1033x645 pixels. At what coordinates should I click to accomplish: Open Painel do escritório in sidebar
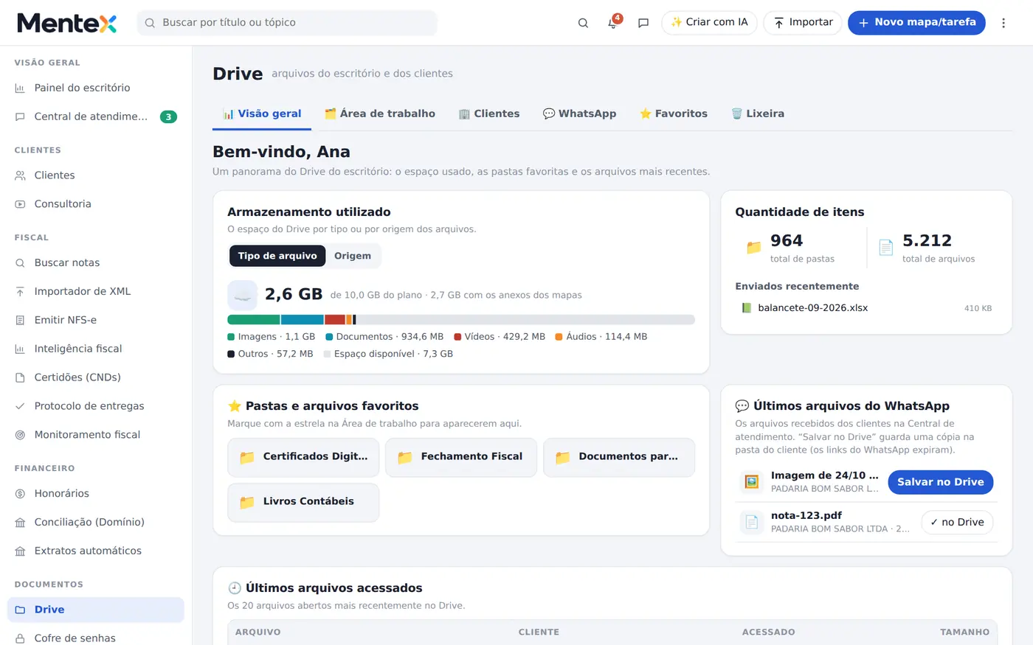pos(96,88)
